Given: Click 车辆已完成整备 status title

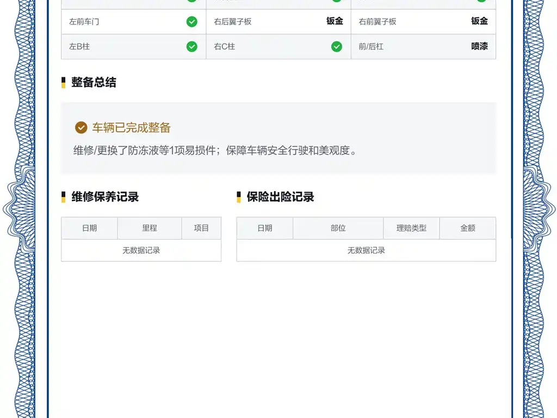Looking at the screenshot, I should coord(132,127).
